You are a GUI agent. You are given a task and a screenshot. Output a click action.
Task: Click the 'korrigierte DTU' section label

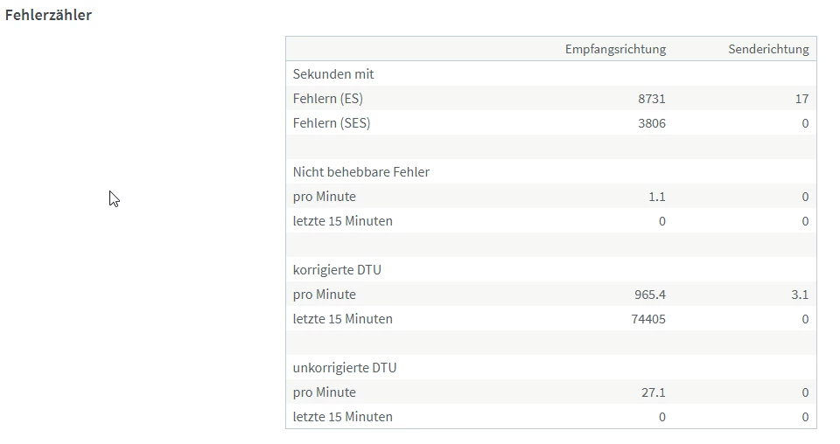[337, 270]
